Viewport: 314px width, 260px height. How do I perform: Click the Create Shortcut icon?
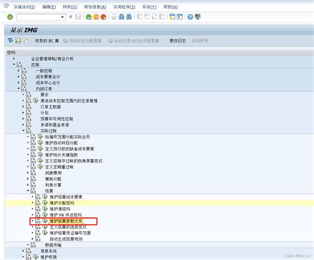180,17
